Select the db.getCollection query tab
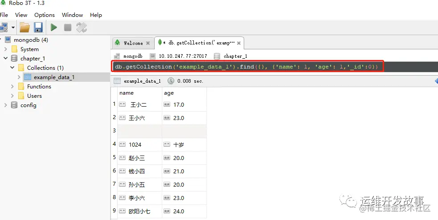The width and height of the screenshot is (438, 220). [x=199, y=43]
